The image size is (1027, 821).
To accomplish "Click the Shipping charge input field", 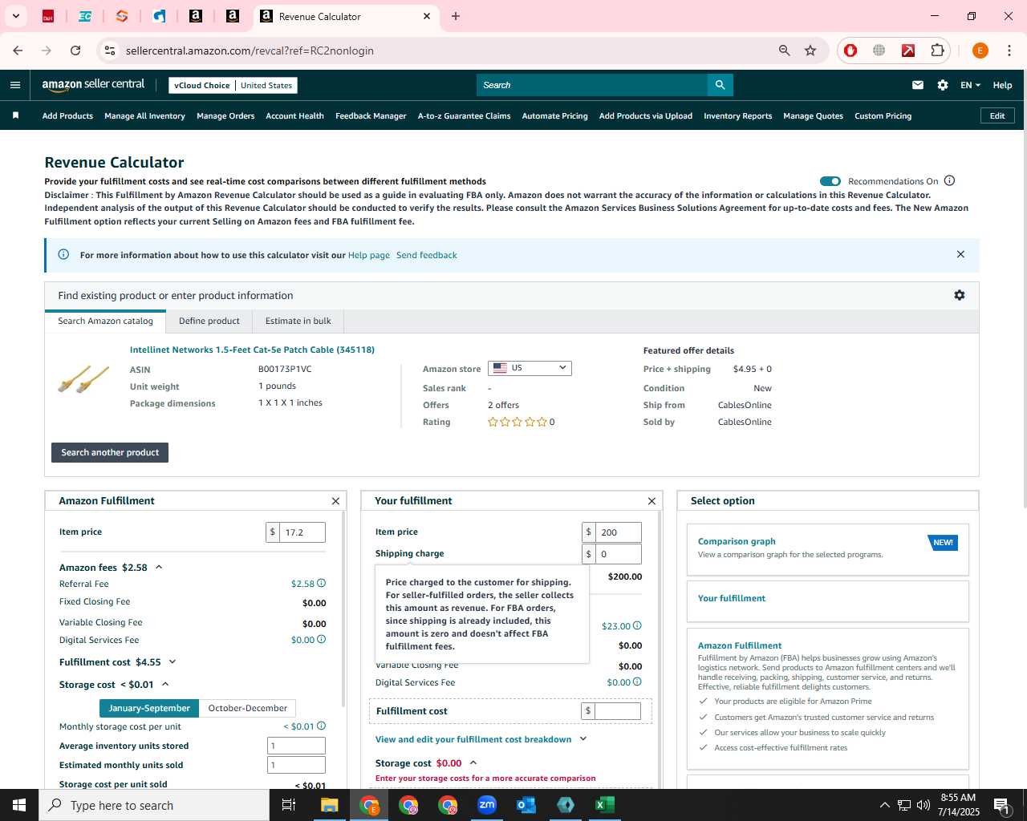I will pyautogui.click(x=618, y=553).
